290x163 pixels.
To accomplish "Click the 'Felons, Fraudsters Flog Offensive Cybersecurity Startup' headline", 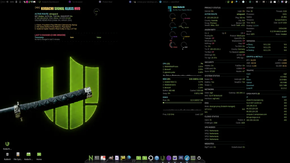I will pyautogui.click(x=56, y=25).
